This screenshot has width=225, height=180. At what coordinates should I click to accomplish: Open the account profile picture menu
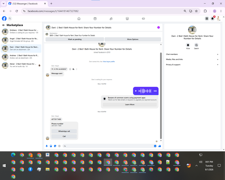(x=218, y=18)
